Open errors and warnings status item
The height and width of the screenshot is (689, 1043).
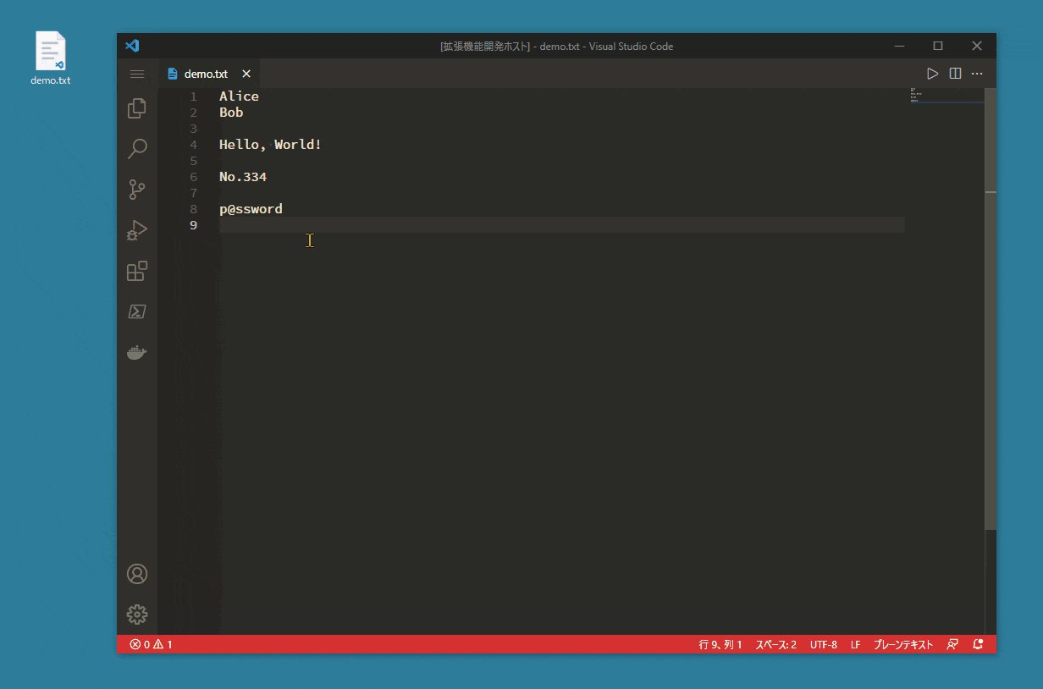(x=151, y=644)
